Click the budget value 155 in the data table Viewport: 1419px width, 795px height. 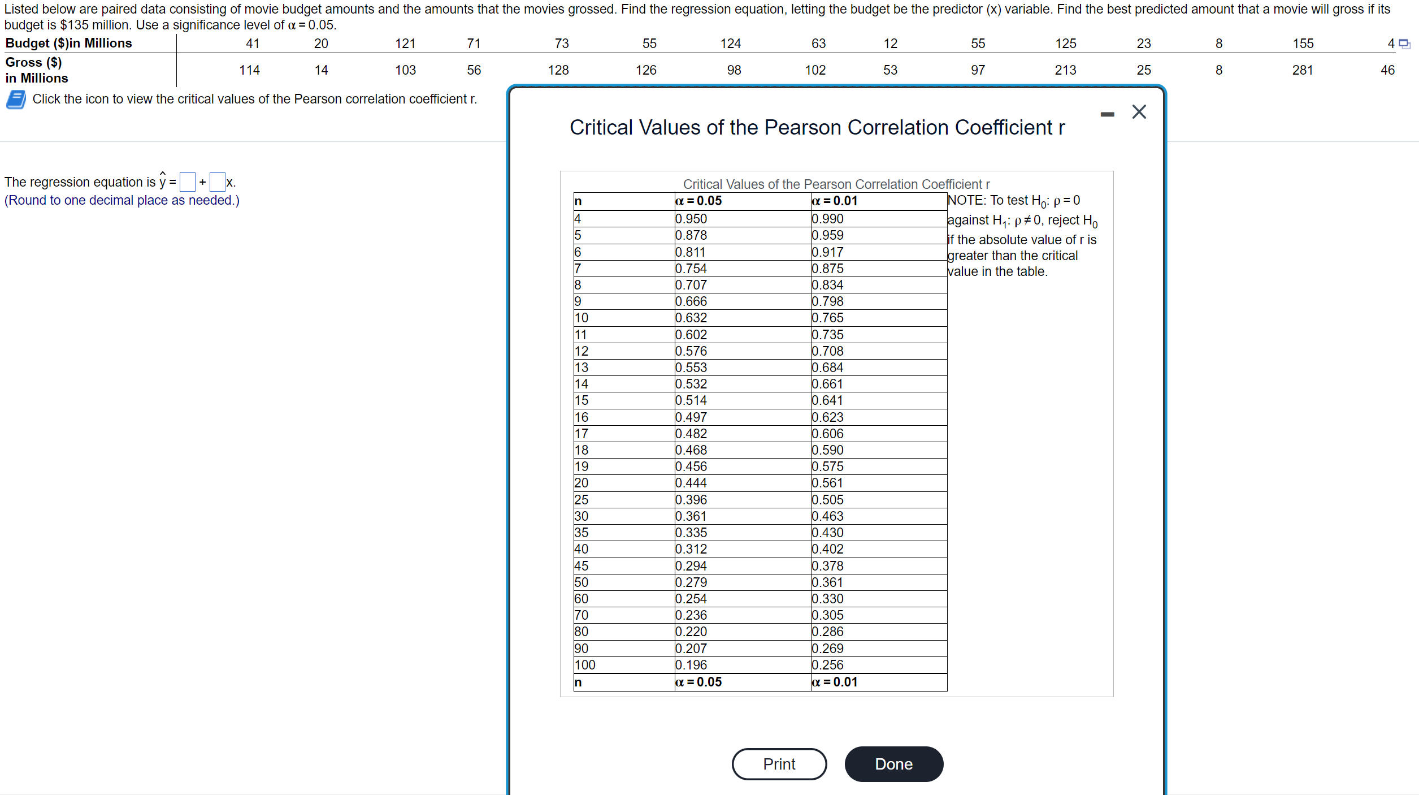tap(1303, 44)
